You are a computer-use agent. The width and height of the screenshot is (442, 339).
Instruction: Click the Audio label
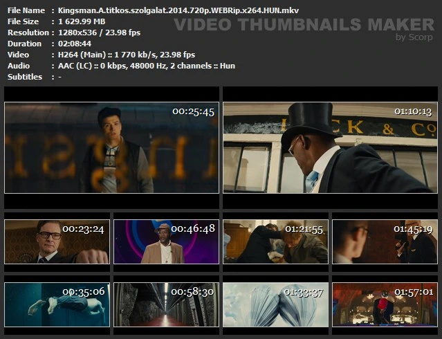[19, 66]
